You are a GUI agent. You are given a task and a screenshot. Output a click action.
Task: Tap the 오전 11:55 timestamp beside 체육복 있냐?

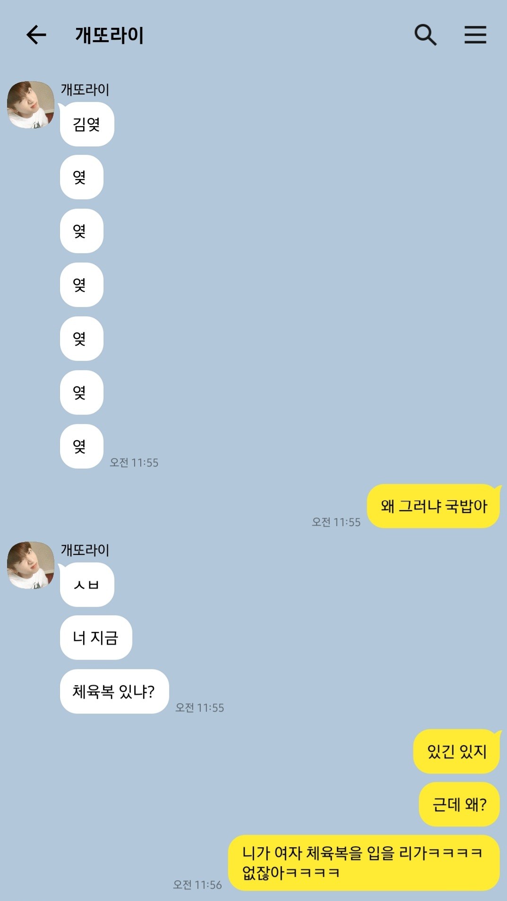pos(199,707)
